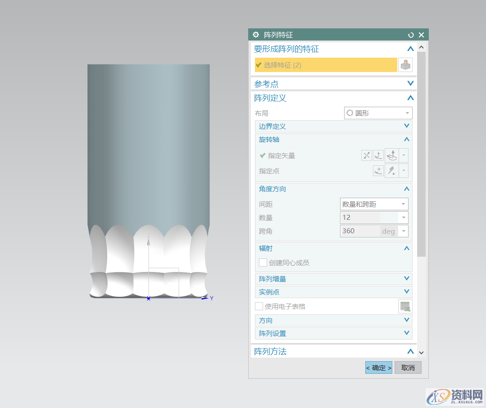Click the 确定 button

coord(378,367)
